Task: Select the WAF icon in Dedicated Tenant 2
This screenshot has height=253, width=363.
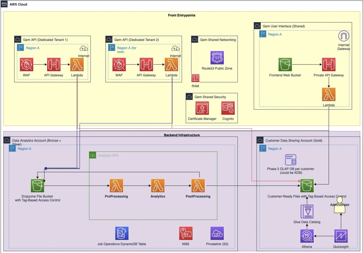Action: tap(119, 64)
